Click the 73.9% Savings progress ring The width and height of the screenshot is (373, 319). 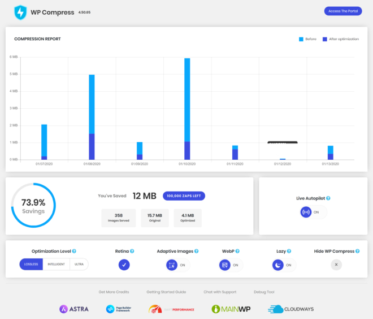pos(33,205)
